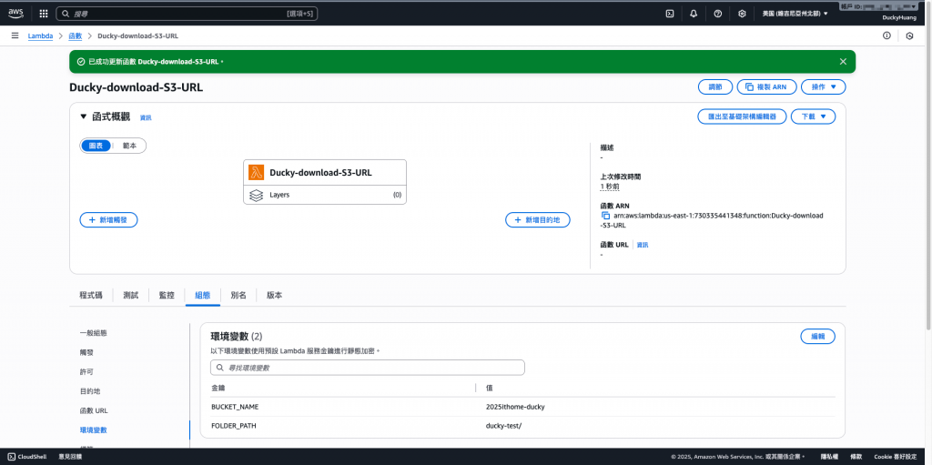Go to 函數 breadcrumb link
Image resolution: width=932 pixels, height=465 pixels.
pos(76,35)
